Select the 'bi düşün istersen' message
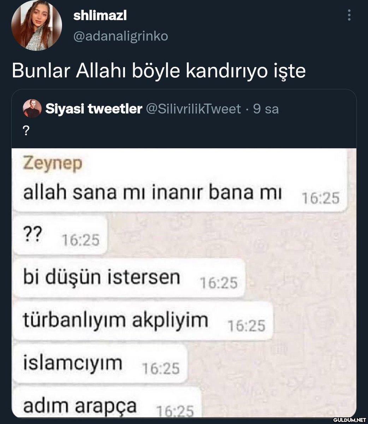 pos(129,278)
